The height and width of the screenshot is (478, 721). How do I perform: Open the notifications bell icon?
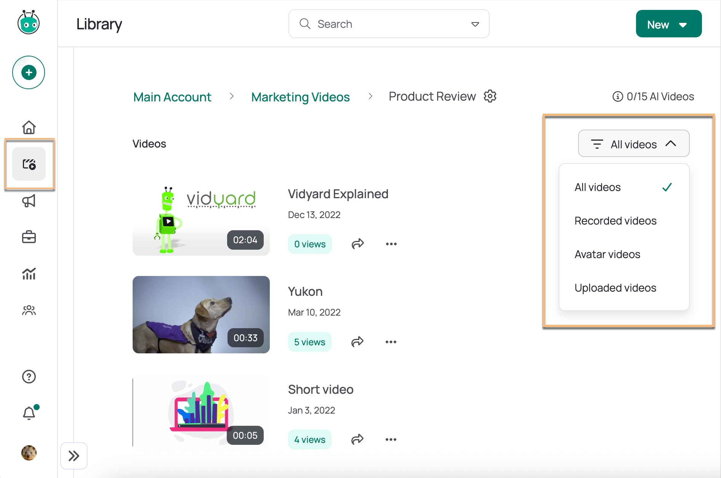[29, 413]
